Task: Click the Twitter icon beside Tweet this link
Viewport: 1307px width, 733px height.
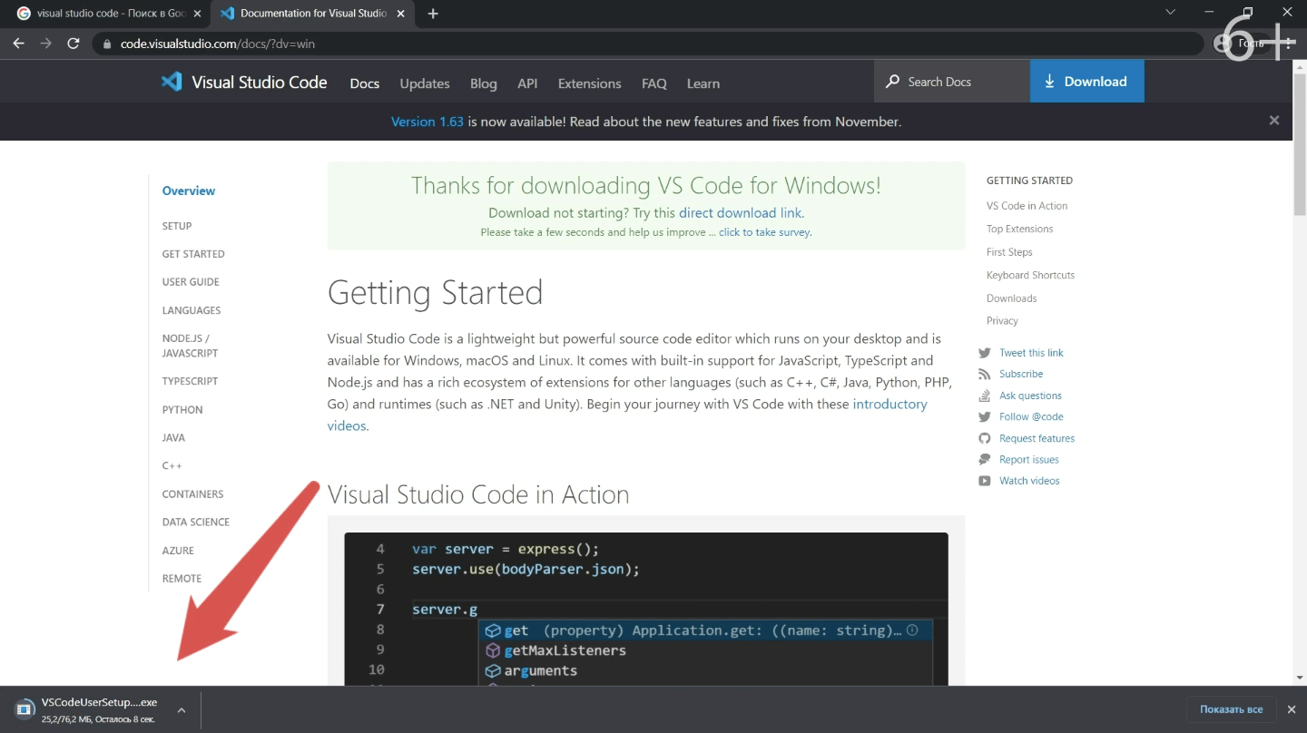Action: point(985,353)
